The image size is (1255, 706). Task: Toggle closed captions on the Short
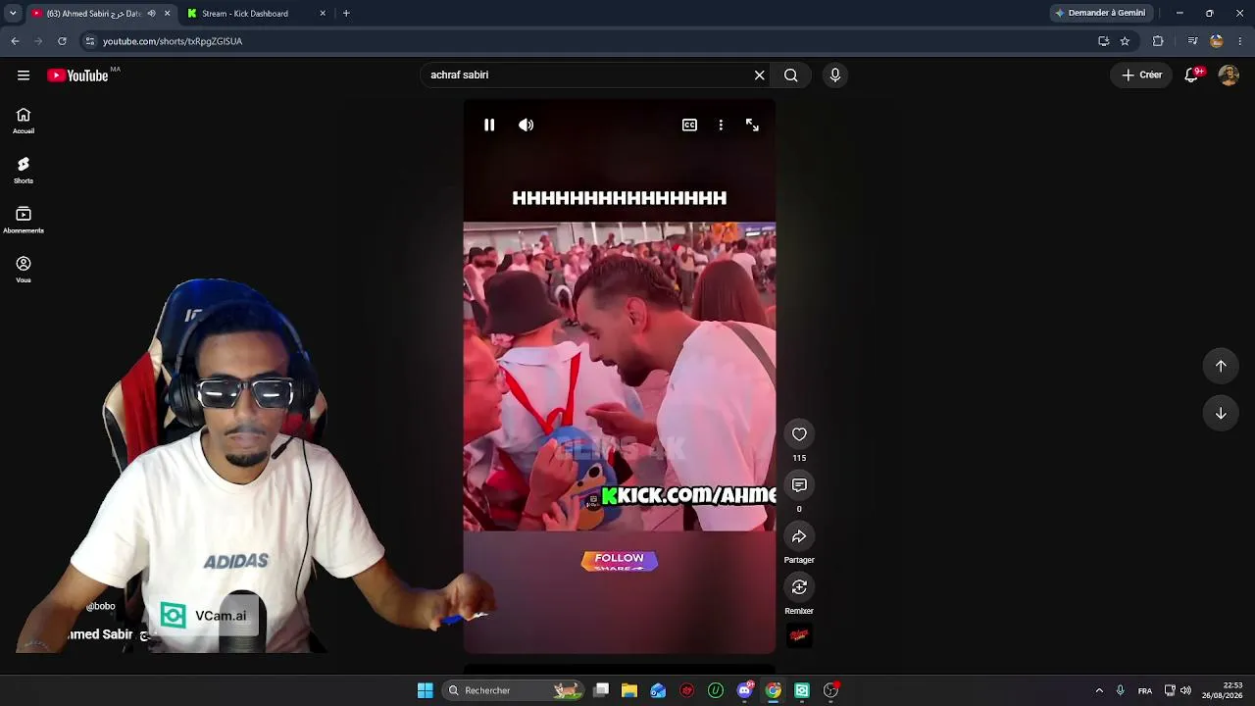[x=689, y=126]
